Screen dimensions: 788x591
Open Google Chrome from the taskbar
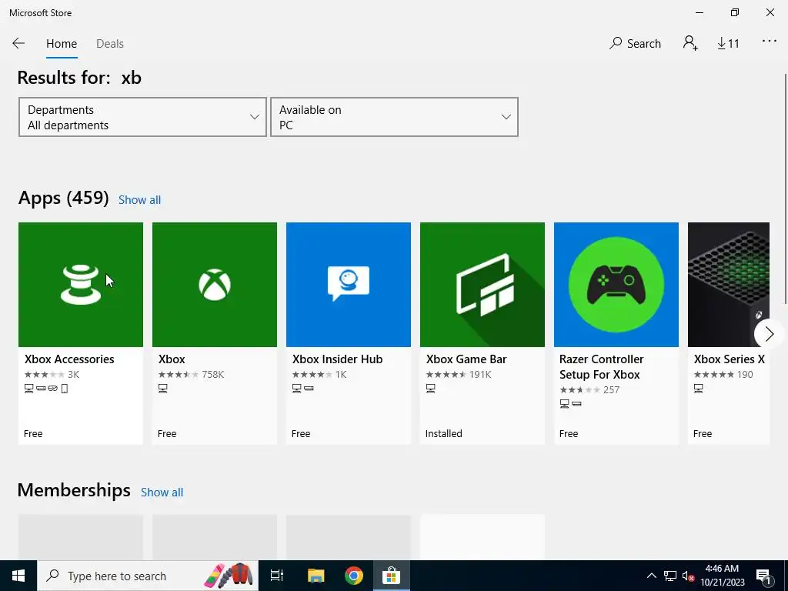click(x=354, y=576)
